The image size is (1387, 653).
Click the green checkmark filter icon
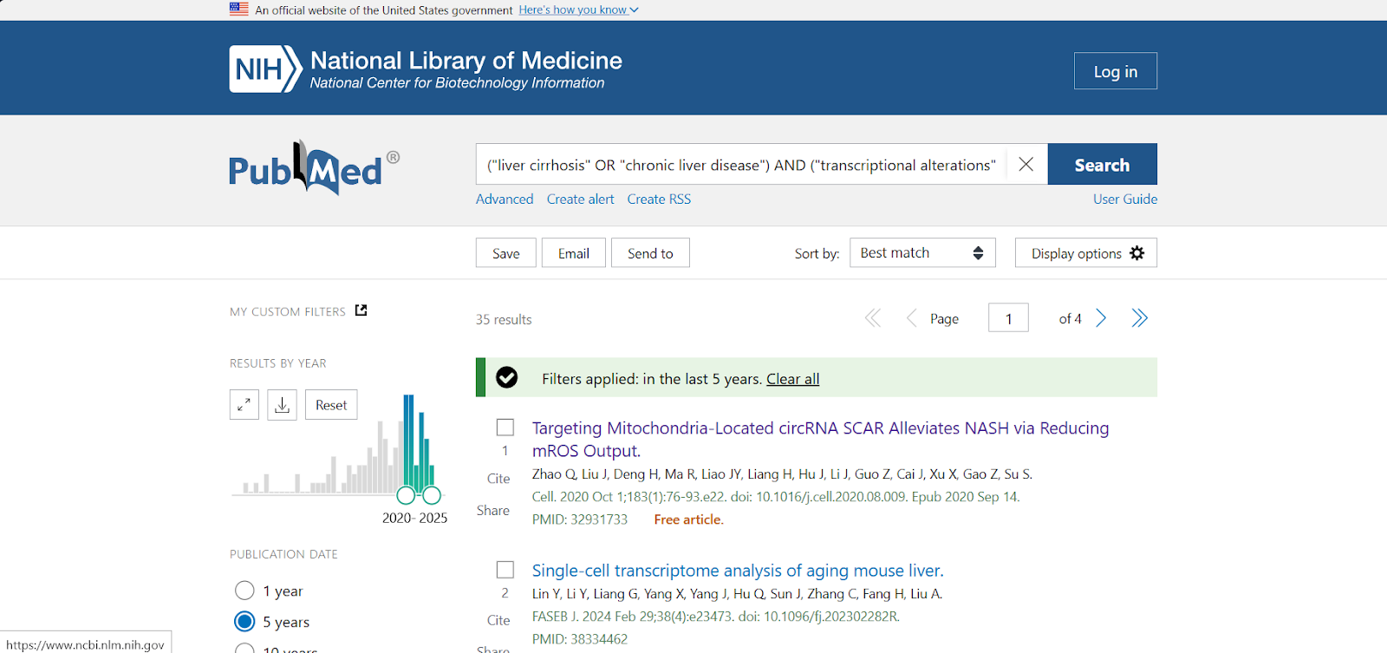point(507,377)
